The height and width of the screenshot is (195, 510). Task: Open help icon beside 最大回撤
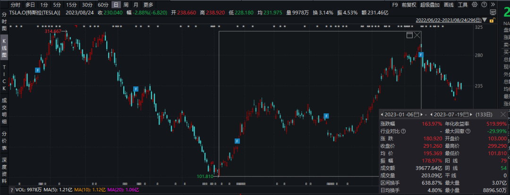(x=468, y=131)
